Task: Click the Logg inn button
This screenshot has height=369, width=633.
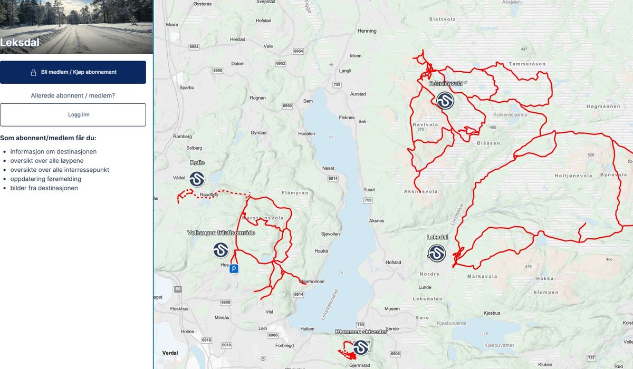Action: [x=73, y=115]
